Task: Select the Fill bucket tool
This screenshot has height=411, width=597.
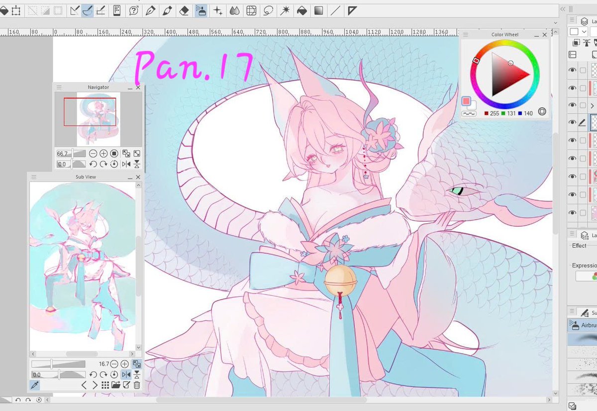Action: tap(302, 10)
